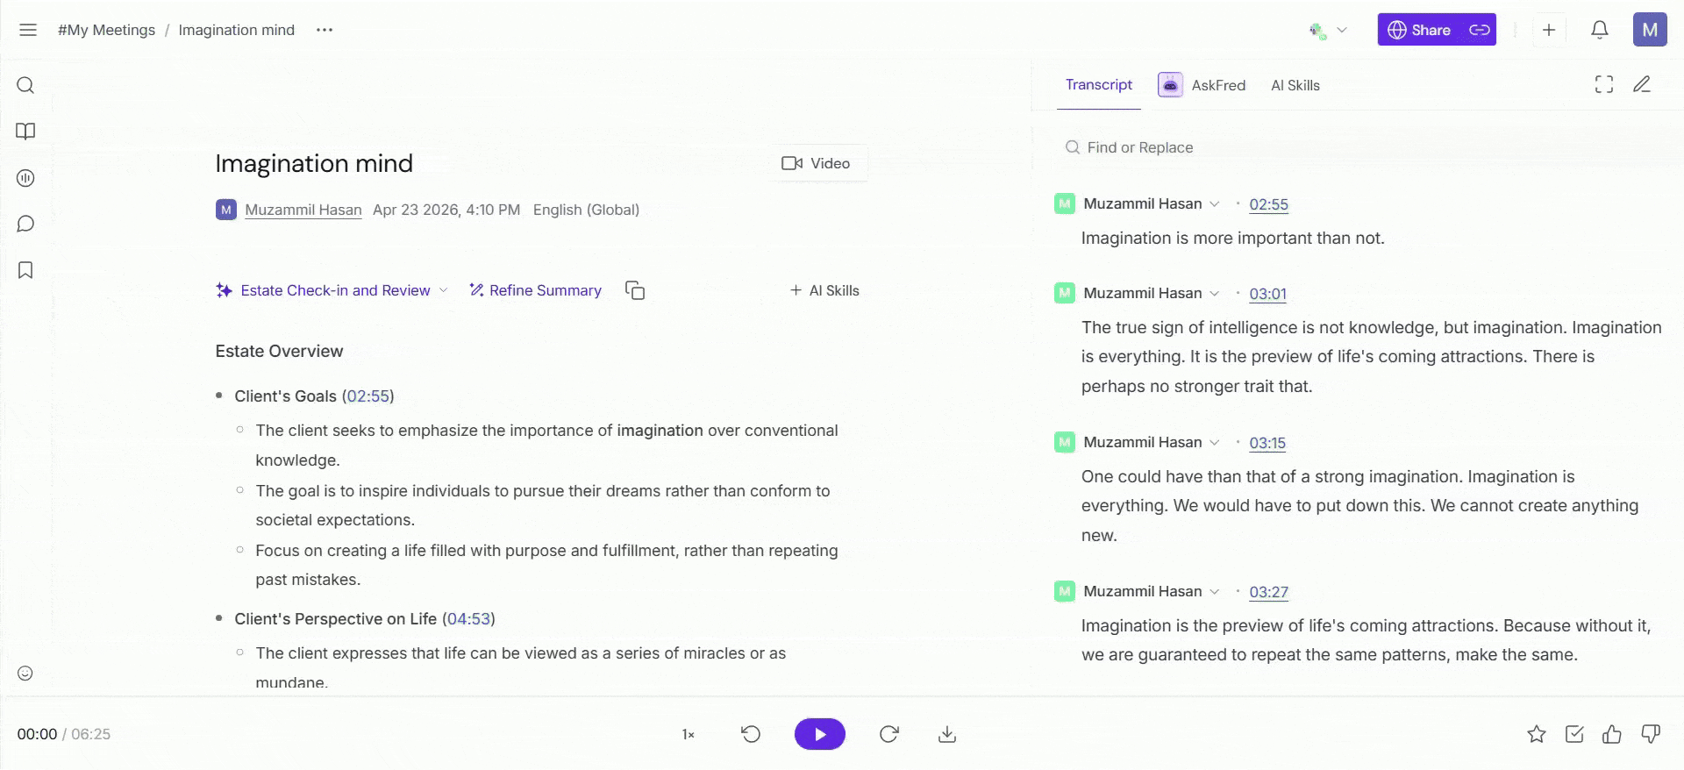Jump to transcript timestamp 03:15
Screen dimensions: 1684x770
point(1267,443)
